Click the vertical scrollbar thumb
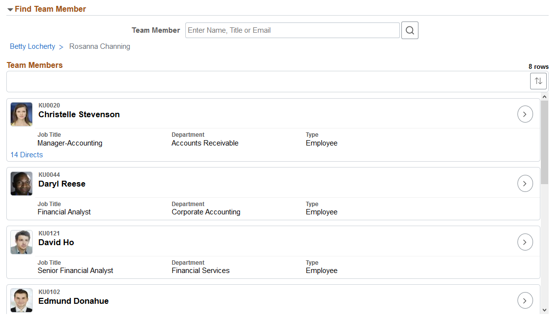The image size is (555, 315). tap(544, 142)
